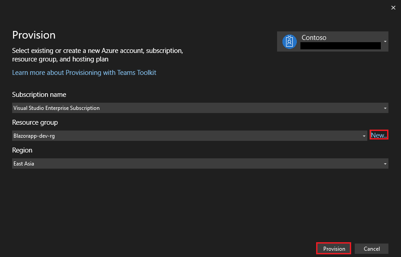Click the Resource group label
The height and width of the screenshot is (257, 401).
pyautogui.click(x=35, y=122)
